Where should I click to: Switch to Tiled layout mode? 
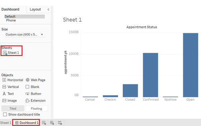(13, 108)
